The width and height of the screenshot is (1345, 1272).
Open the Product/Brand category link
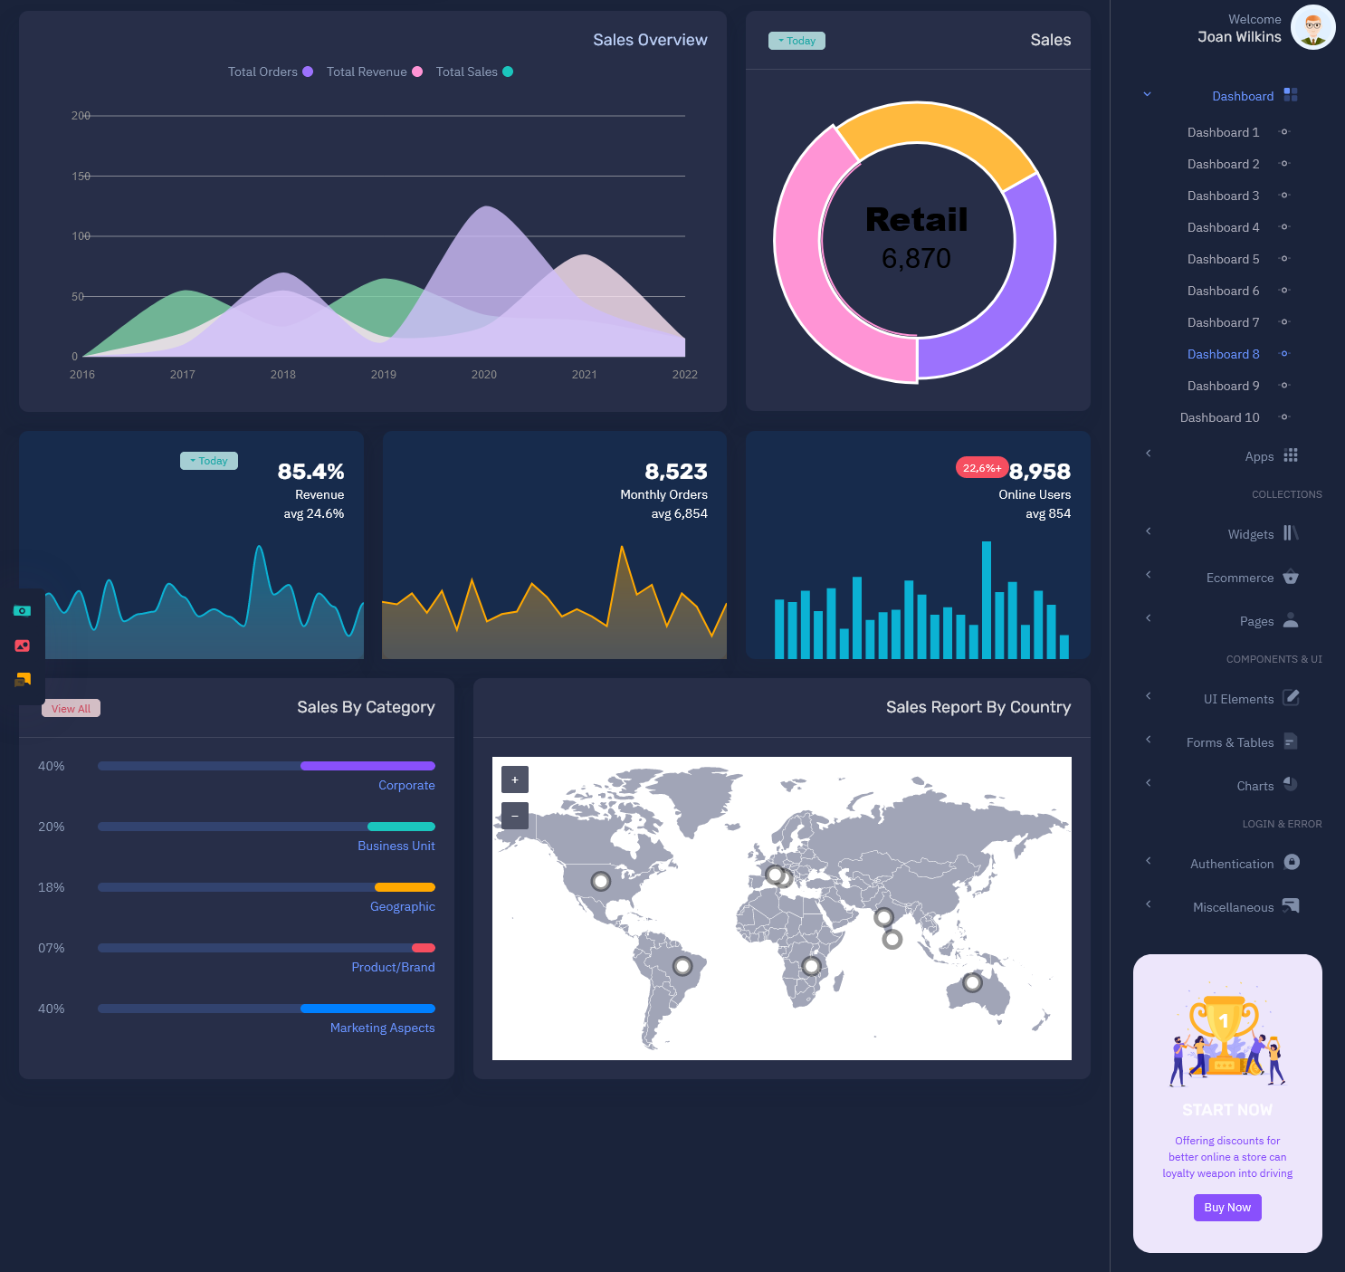(393, 967)
